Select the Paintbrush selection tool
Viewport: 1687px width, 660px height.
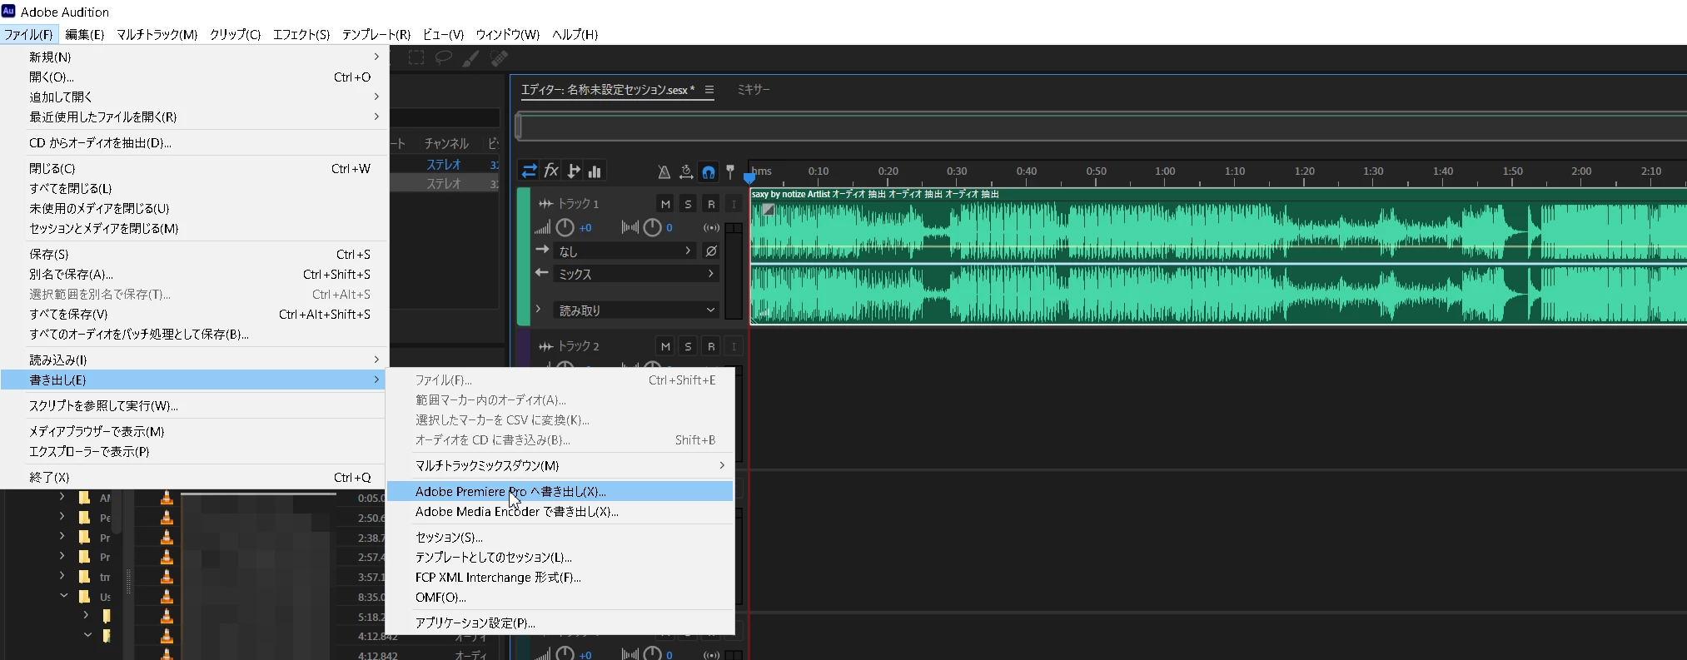(471, 58)
